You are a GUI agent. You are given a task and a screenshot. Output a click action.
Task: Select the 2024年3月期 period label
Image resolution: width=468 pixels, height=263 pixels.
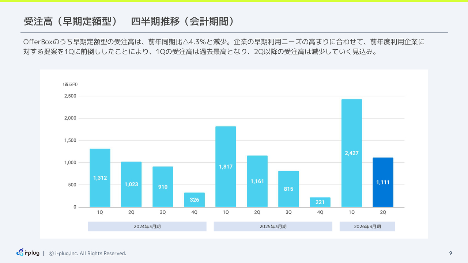(147, 226)
